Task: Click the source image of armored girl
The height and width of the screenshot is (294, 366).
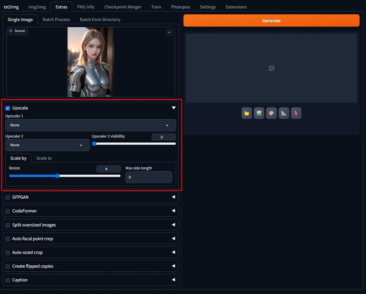Action: [90, 62]
